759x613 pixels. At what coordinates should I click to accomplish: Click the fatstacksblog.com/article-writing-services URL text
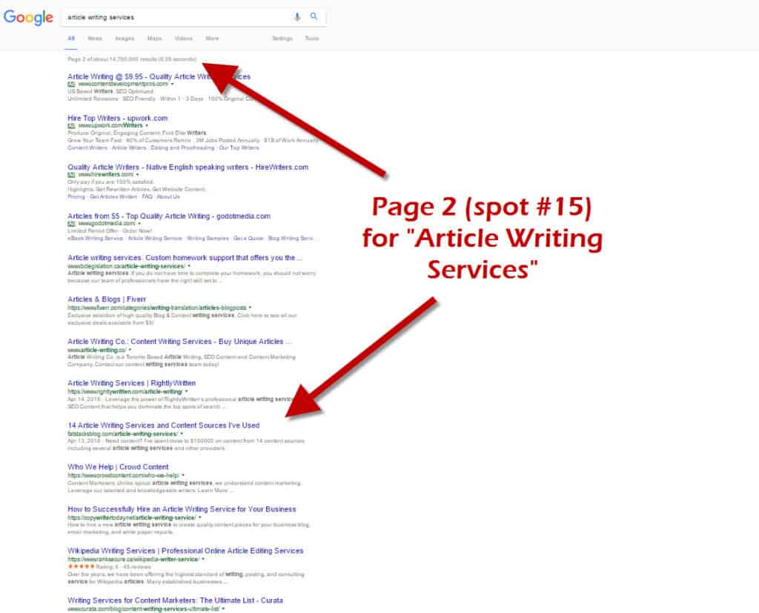click(x=122, y=434)
